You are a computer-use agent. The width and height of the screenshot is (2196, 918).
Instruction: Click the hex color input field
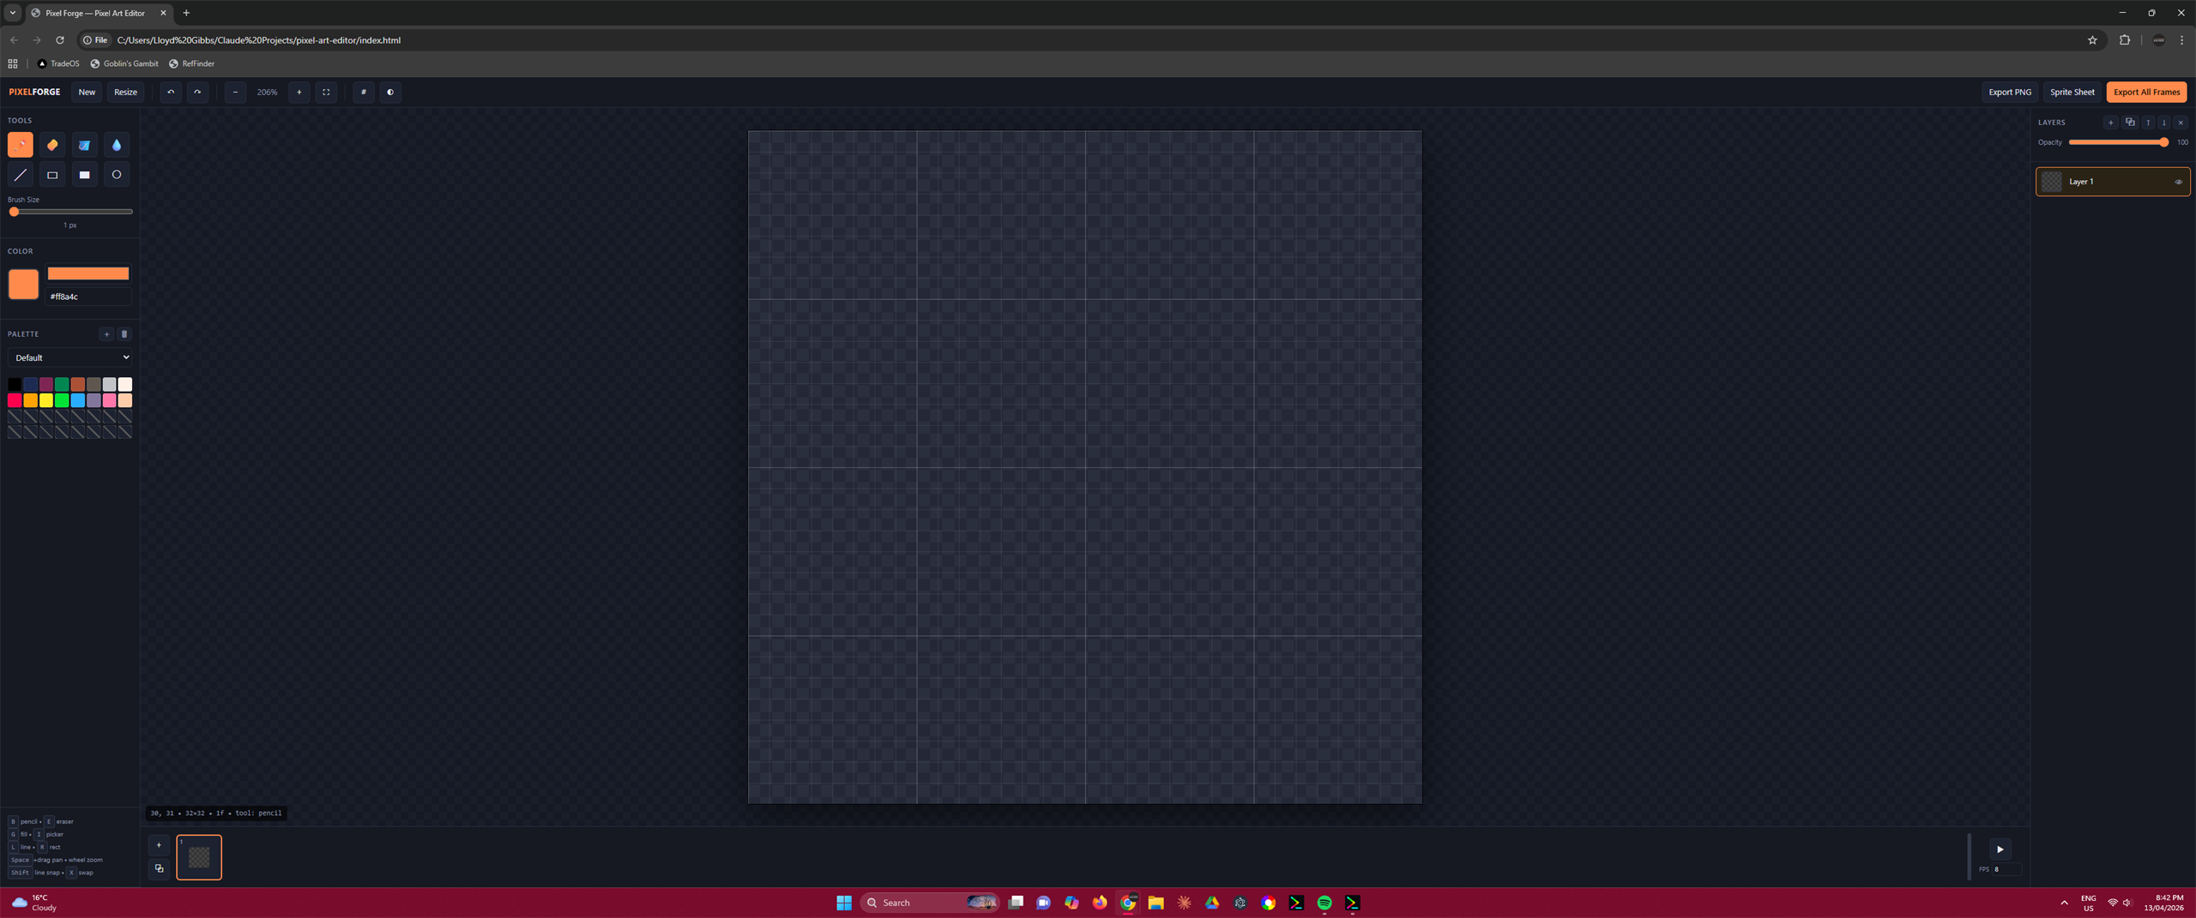tap(88, 297)
